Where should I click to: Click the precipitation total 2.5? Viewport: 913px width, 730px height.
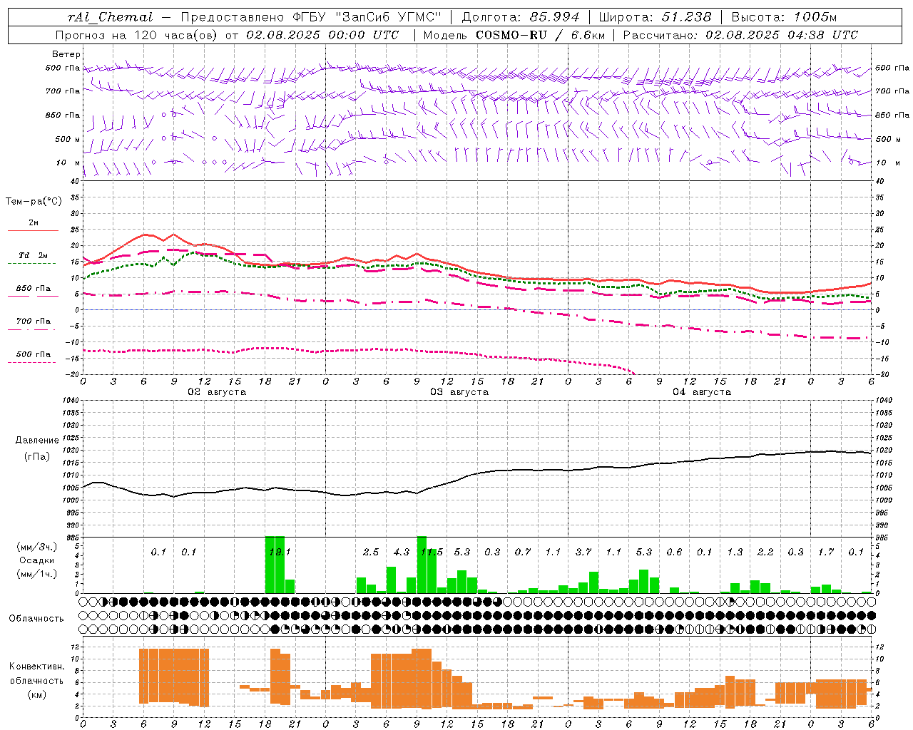tap(371, 552)
